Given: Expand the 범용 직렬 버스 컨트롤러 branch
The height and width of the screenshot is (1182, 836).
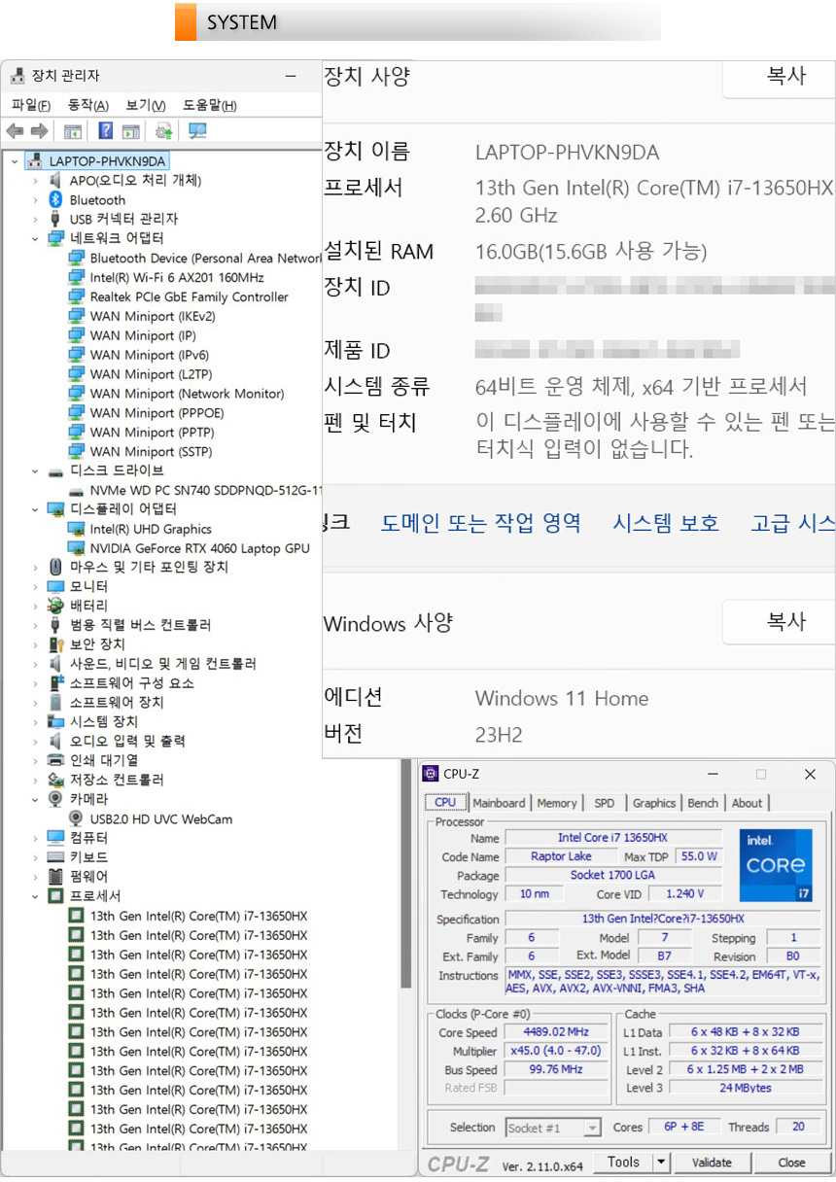Looking at the screenshot, I should pyautogui.click(x=36, y=625).
